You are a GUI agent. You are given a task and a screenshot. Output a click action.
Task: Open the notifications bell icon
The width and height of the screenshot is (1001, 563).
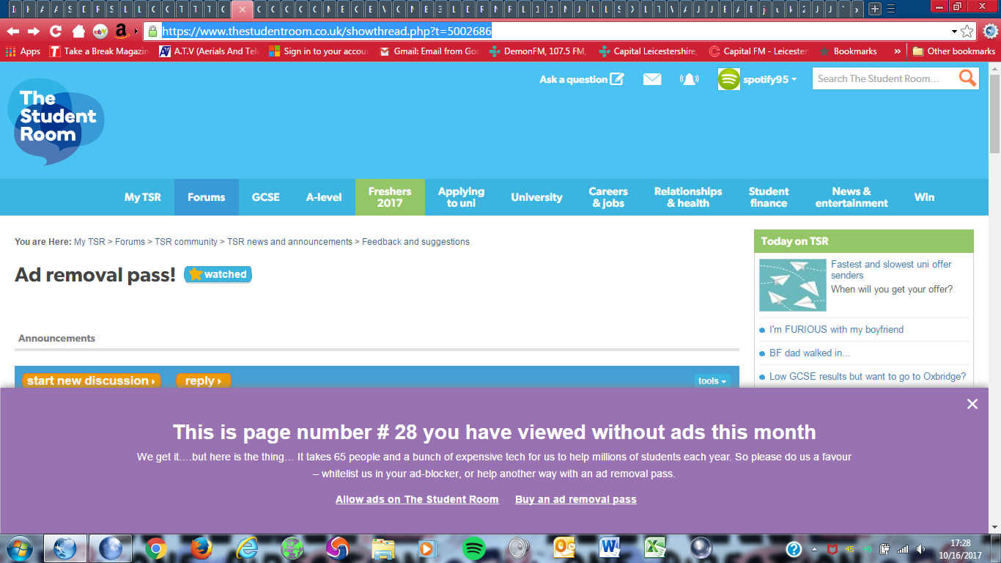point(690,79)
